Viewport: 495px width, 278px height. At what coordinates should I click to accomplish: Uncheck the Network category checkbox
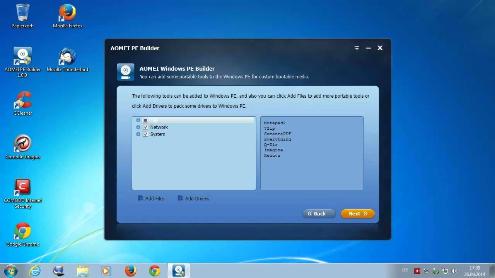145,127
